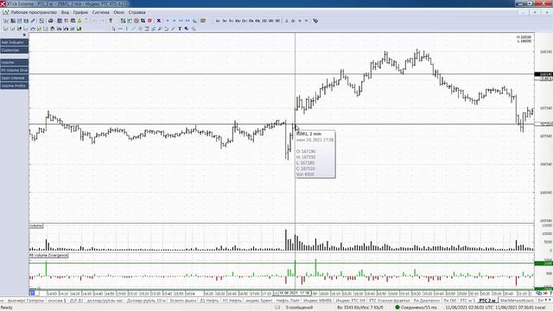The width and height of the screenshot is (553, 311).
Task: Select the PX Volume Divergence button
Action: click(14, 70)
